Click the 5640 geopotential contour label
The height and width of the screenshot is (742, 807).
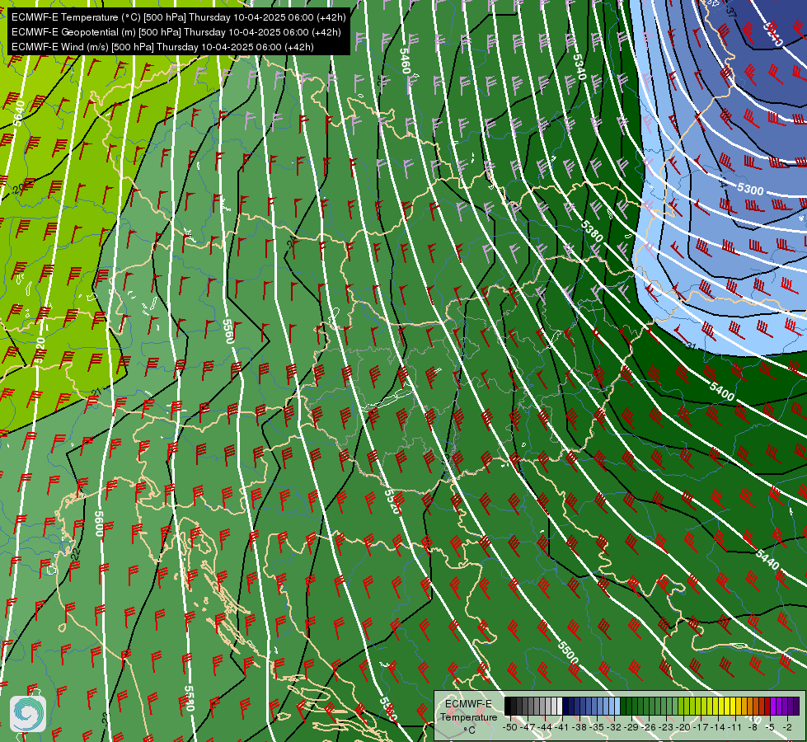pyautogui.click(x=19, y=114)
